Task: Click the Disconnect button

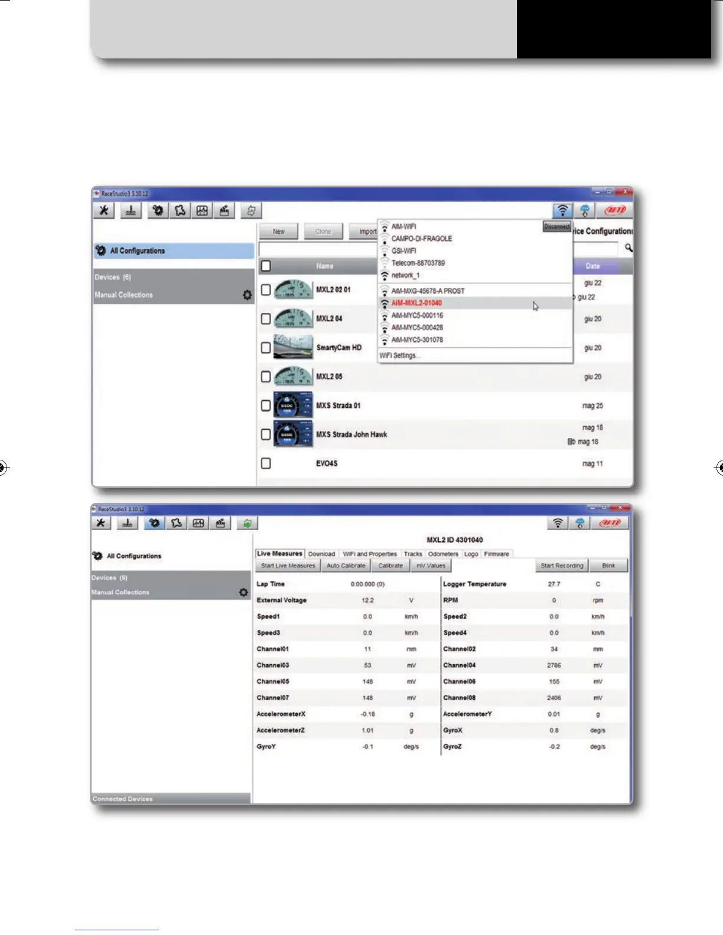Action: click(x=557, y=226)
